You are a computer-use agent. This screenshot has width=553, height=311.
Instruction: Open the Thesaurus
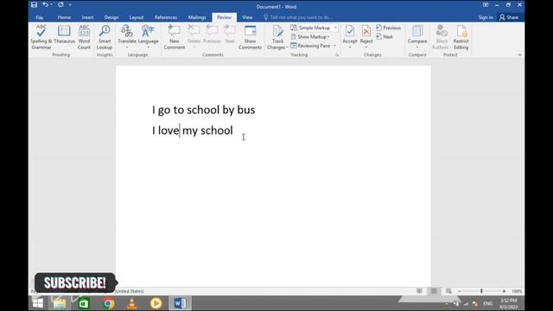click(x=64, y=35)
